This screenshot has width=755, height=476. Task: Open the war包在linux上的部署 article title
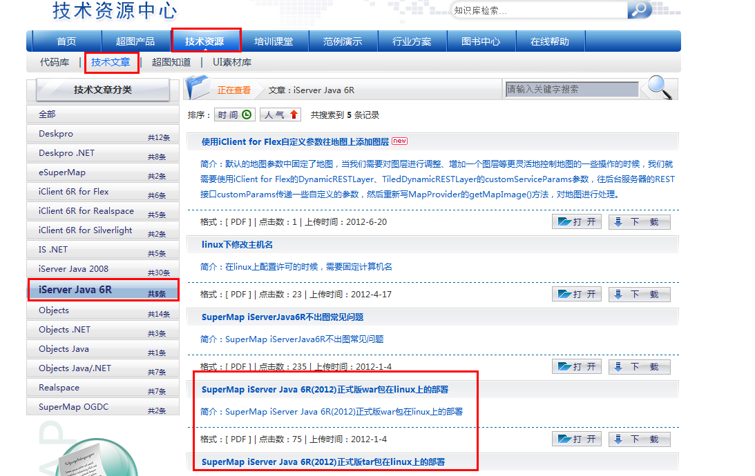[325, 390]
